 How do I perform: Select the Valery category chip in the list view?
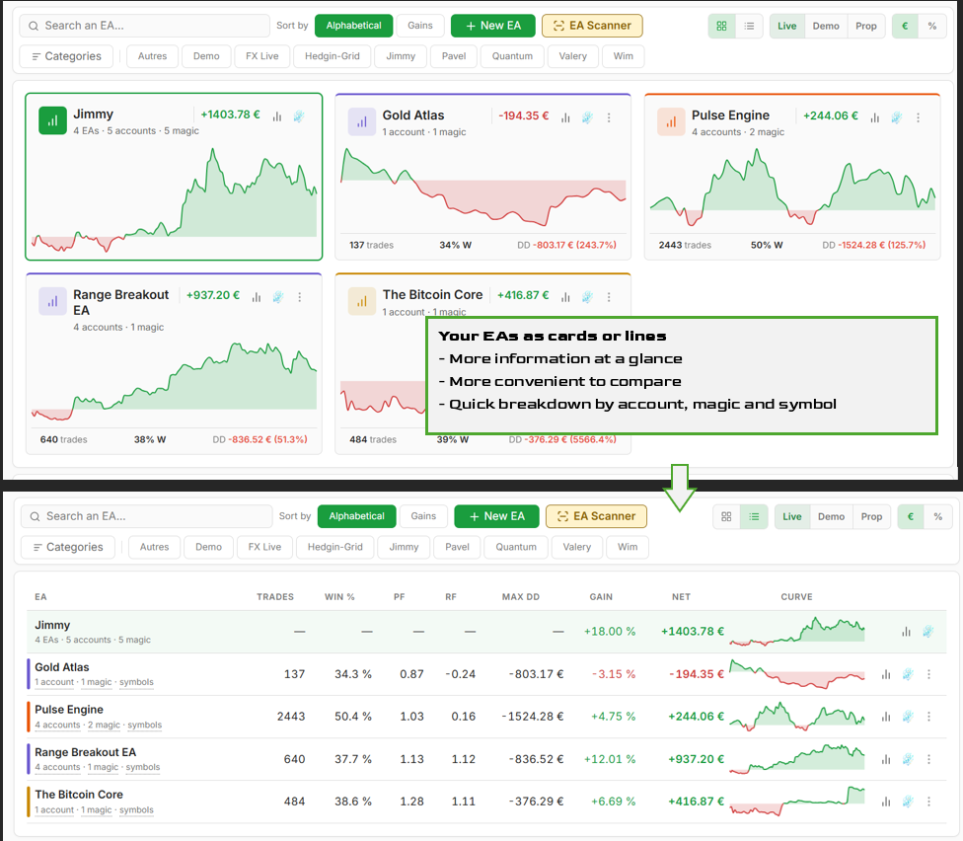(x=576, y=547)
